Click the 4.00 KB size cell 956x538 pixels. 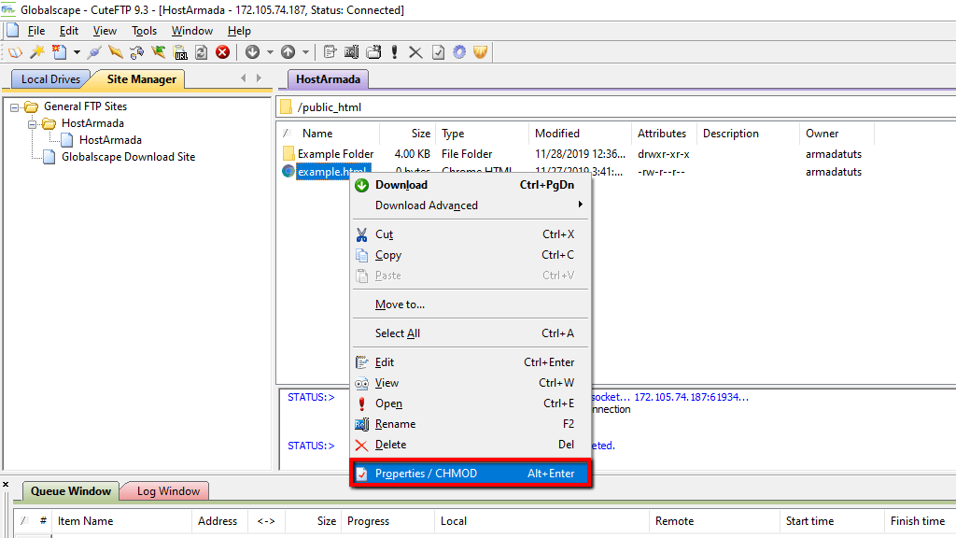412,154
